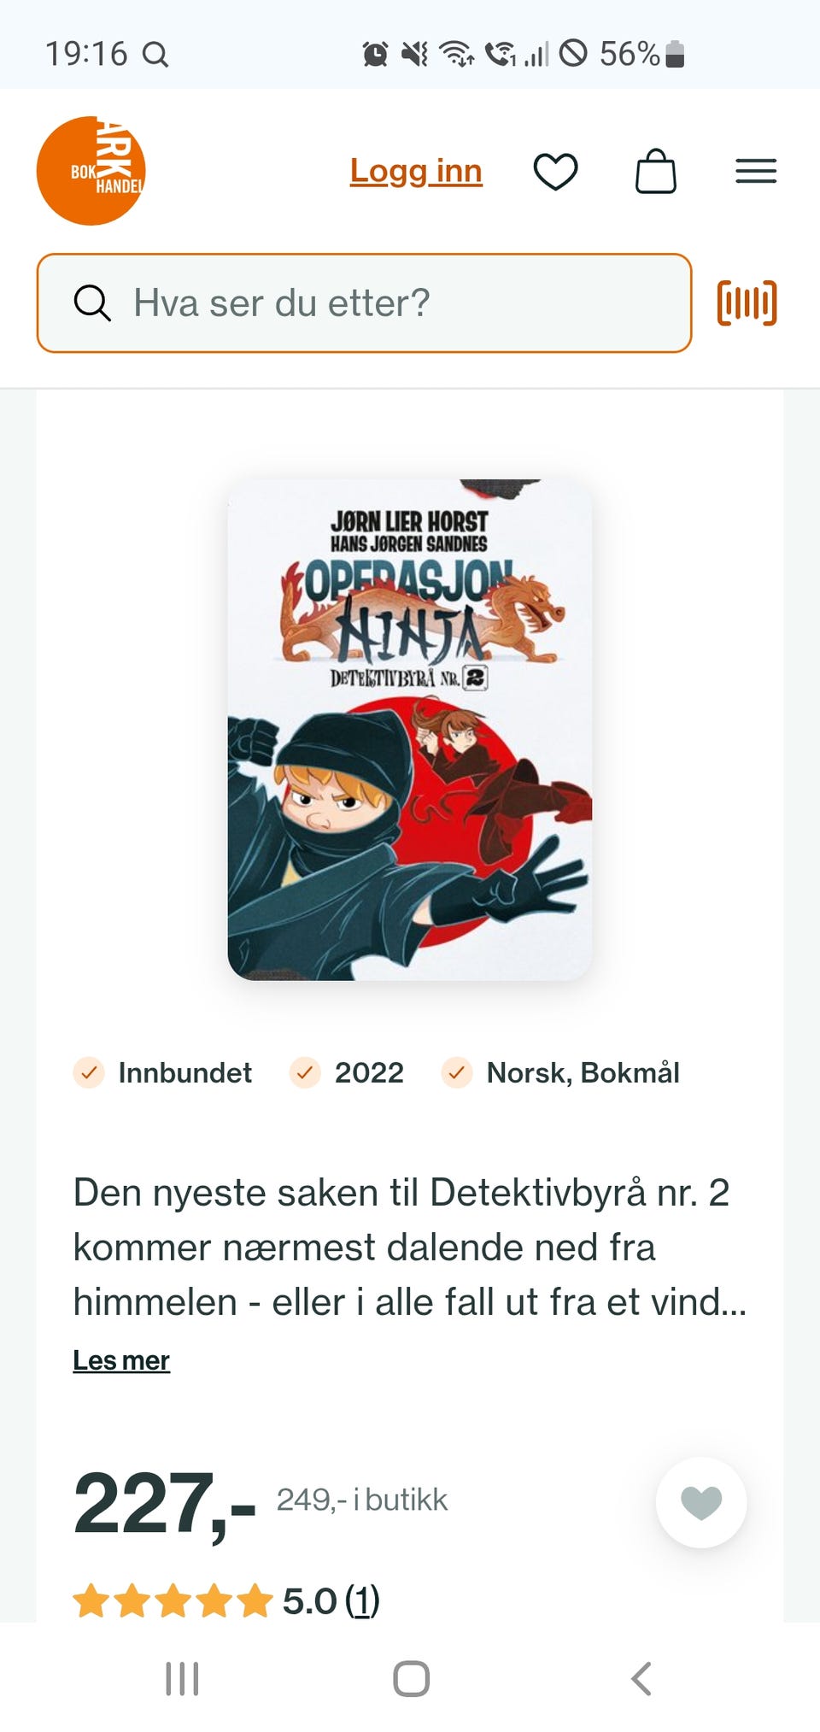Tap the barcode scanner icon
This screenshot has height=1732, width=820.
click(x=747, y=302)
